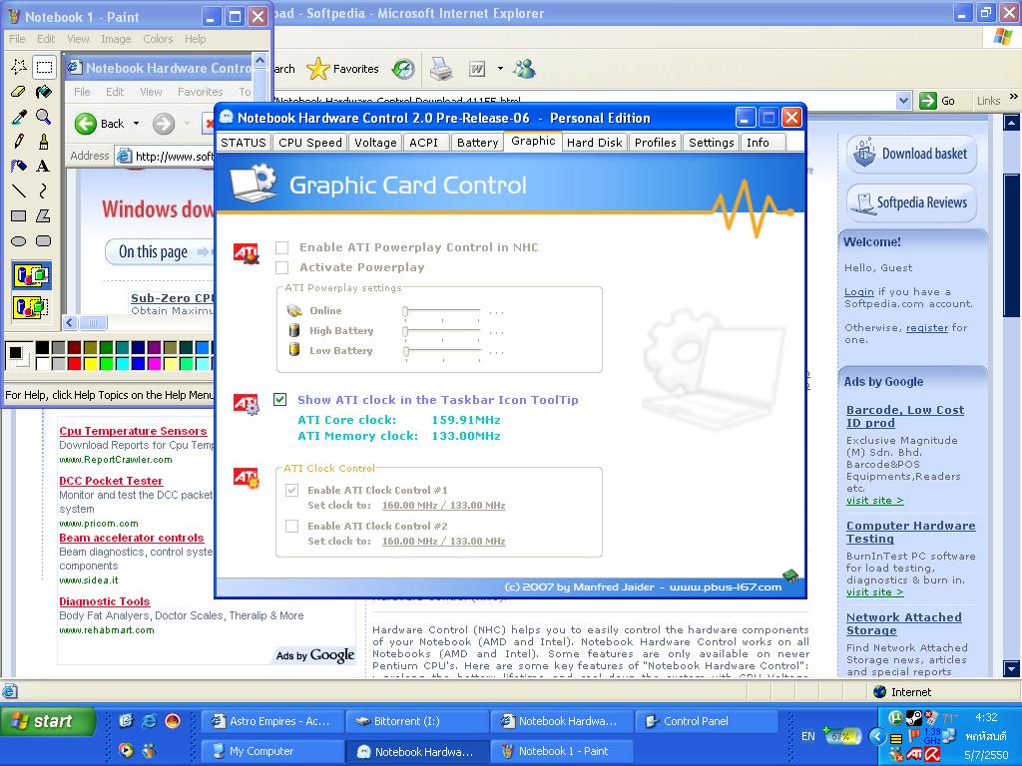Screen dimensions: 1022x766
Task: Open the History button in IE toolbar
Action: click(x=403, y=69)
